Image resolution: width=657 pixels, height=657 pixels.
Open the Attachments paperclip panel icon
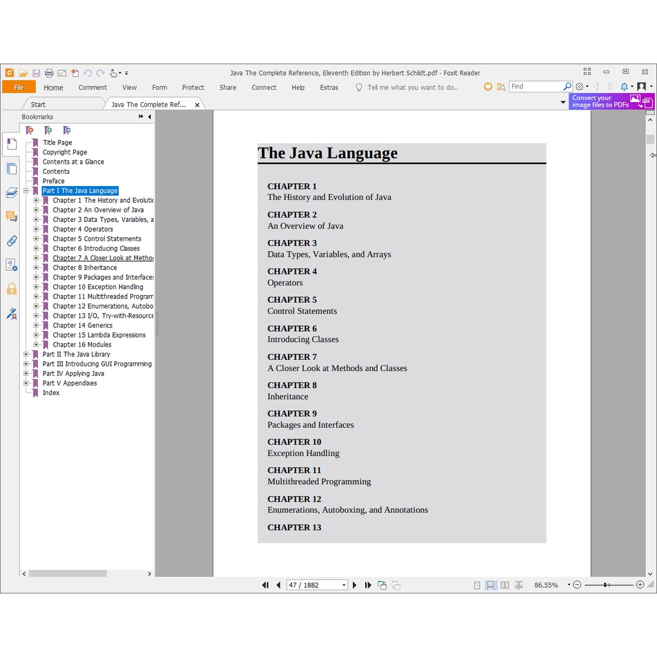point(12,241)
